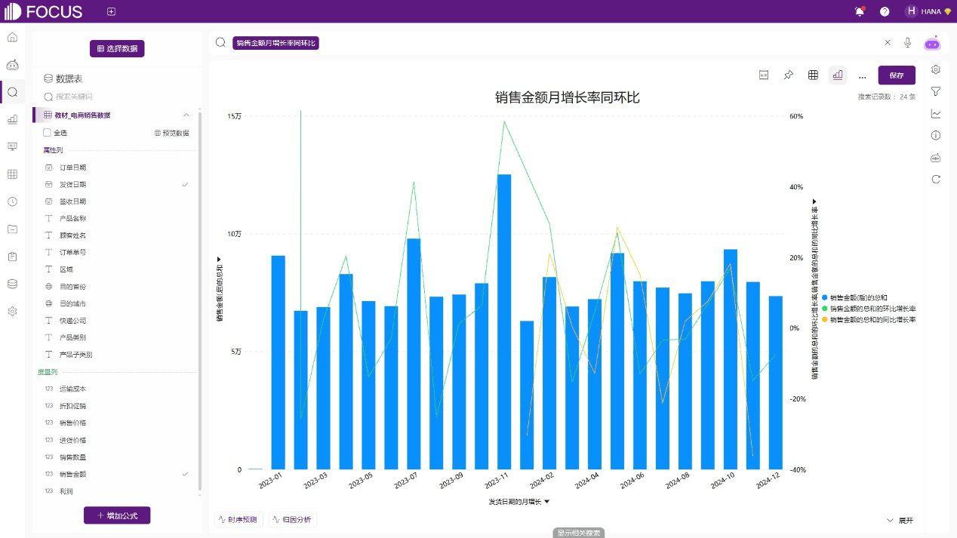Expand the panel via 展开
The height and width of the screenshot is (538, 957).
(900, 521)
